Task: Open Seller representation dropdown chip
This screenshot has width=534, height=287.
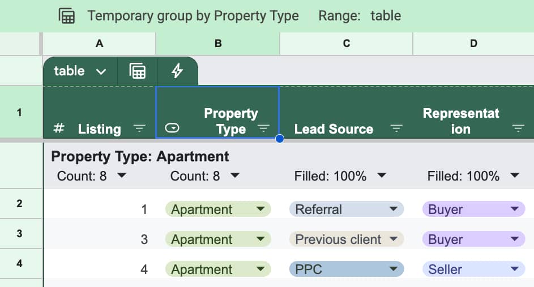Action: [x=473, y=269]
